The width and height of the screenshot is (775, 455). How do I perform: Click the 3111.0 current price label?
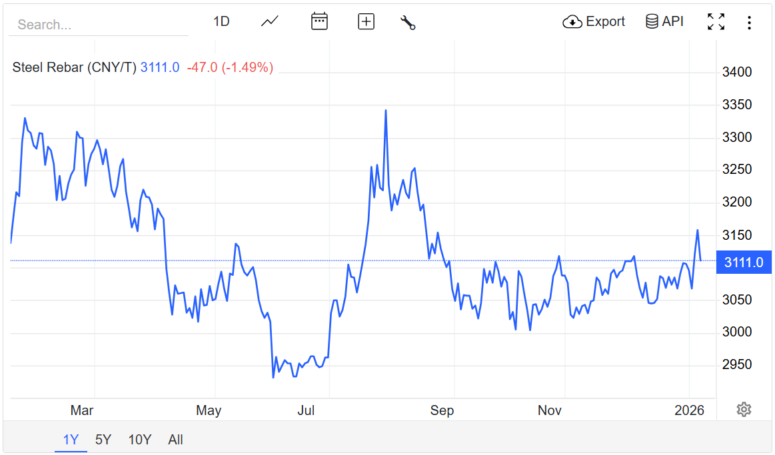point(744,262)
